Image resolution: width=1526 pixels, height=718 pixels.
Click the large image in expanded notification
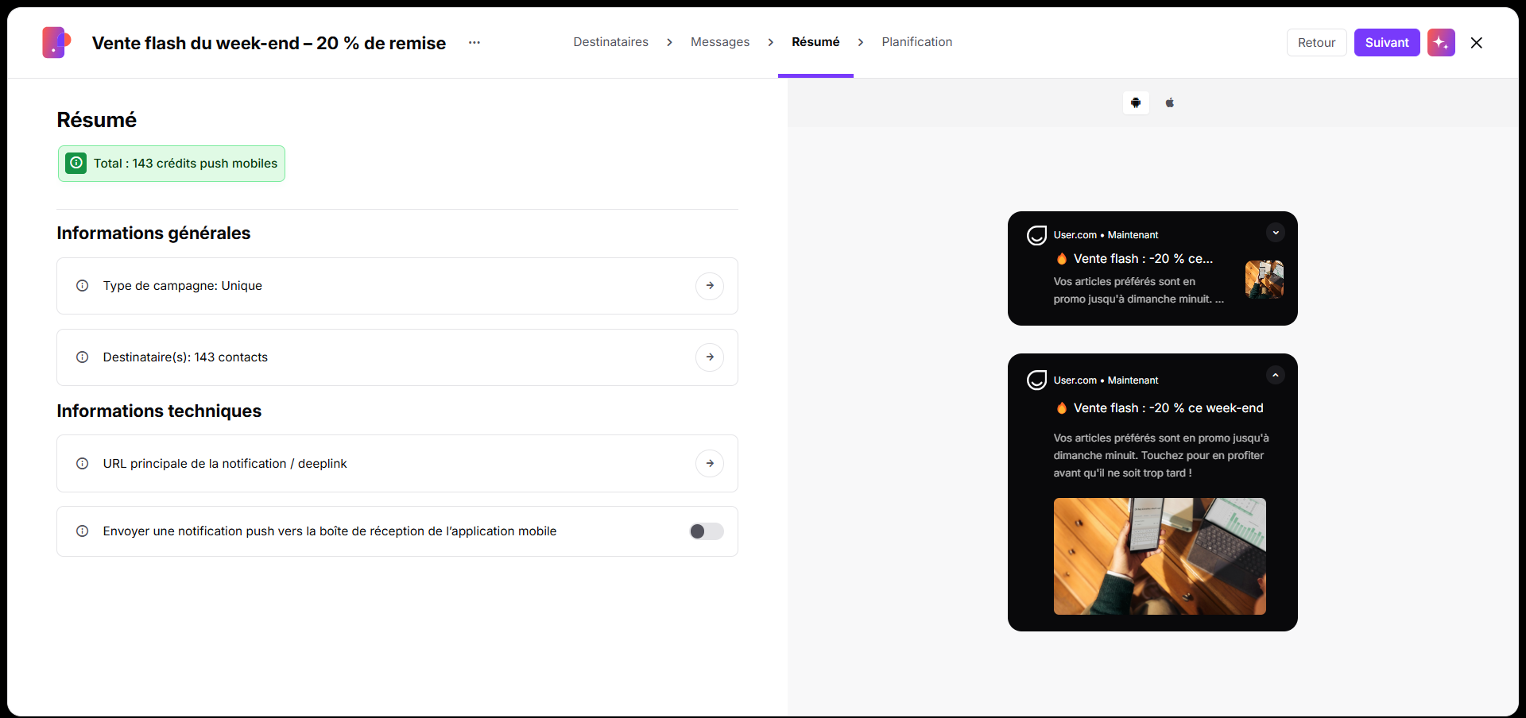(x=1160, y=556)
